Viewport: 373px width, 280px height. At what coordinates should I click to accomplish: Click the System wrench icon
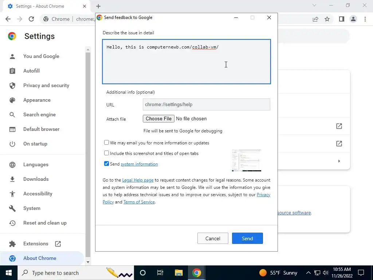(x=12, y=208)
